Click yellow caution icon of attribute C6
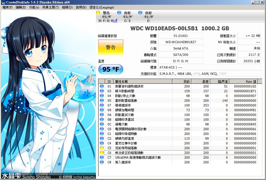Viewport: 266px width, 180px height. [x=102, y=153]
